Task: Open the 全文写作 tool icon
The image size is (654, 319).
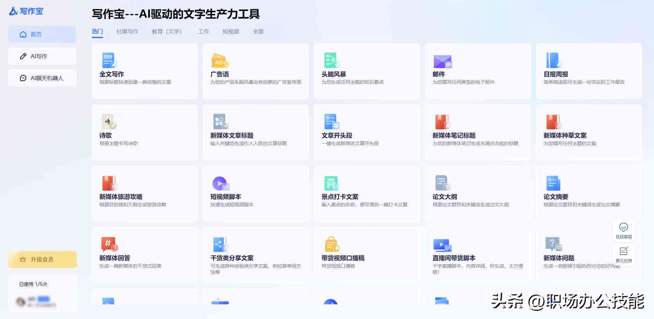Action: (x=109, y=60)
